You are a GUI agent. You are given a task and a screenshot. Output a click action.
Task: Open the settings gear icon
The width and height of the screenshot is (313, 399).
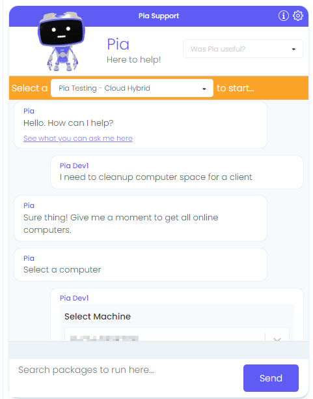298,16
